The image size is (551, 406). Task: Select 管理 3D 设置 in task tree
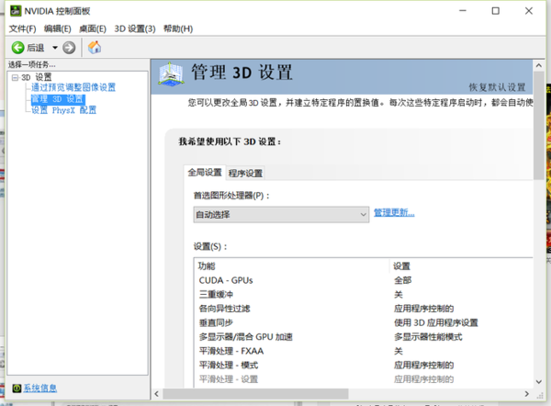click(x=58, y=99)
